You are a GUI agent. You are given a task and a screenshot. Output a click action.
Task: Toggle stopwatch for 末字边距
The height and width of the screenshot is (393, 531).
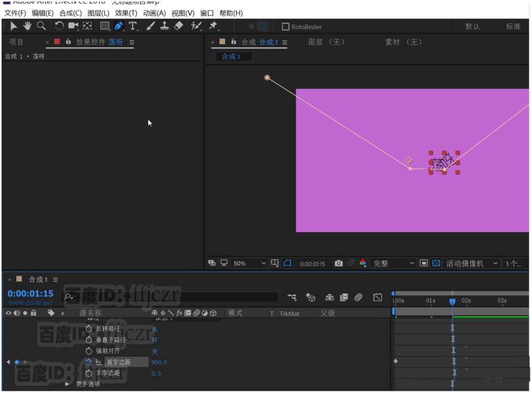point(89,373)
